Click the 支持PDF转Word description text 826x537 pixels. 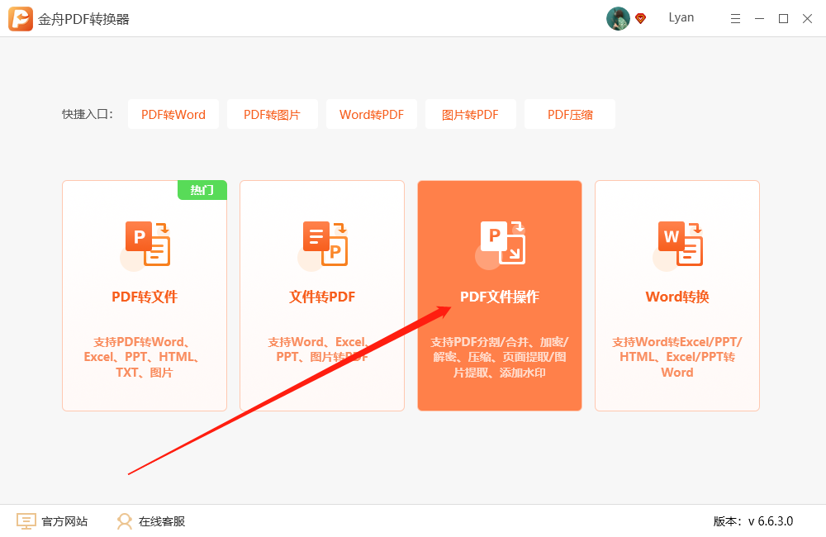point(143,357)
